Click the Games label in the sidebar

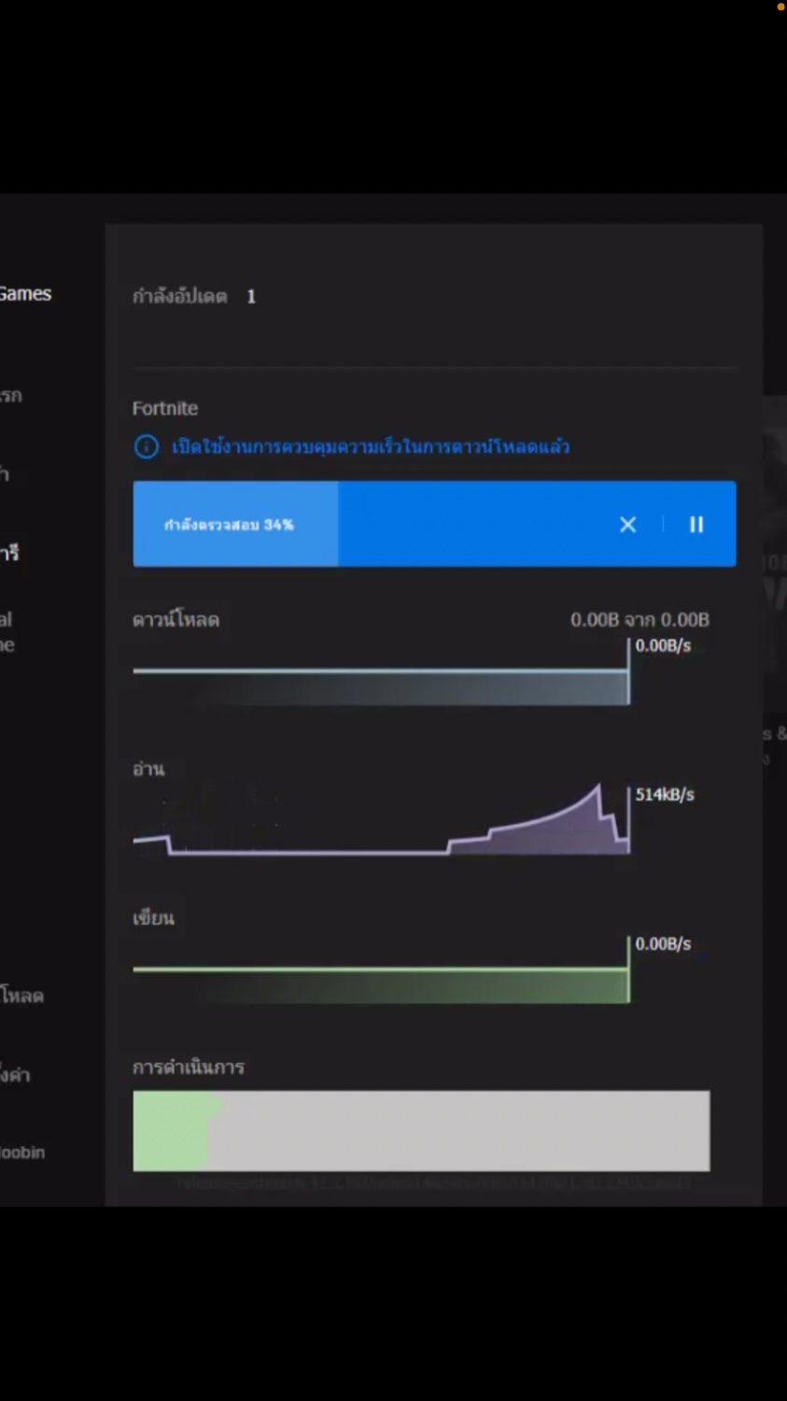25,293
